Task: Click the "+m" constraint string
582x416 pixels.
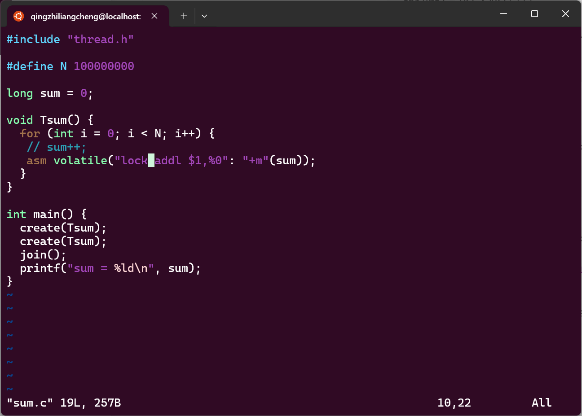Action: [256, 161]
